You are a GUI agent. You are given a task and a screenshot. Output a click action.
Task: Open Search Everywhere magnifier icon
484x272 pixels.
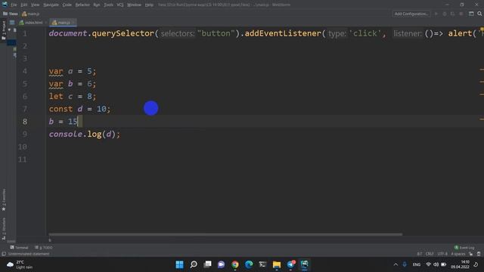click(x=479, y=14)
